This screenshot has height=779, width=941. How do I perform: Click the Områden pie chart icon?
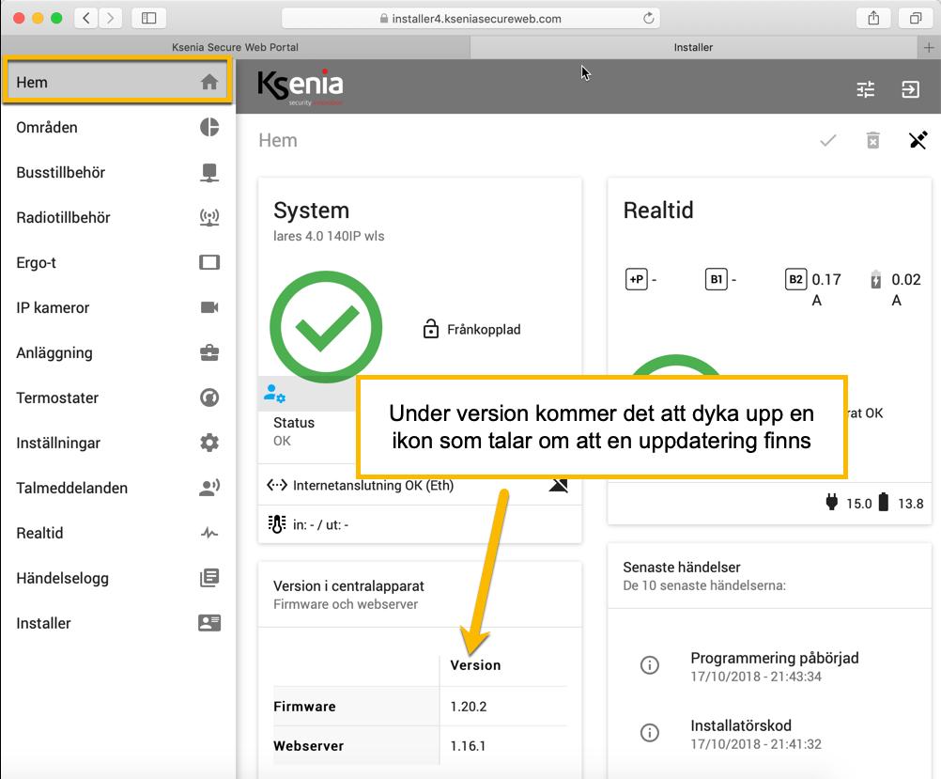tap(209, 128)
